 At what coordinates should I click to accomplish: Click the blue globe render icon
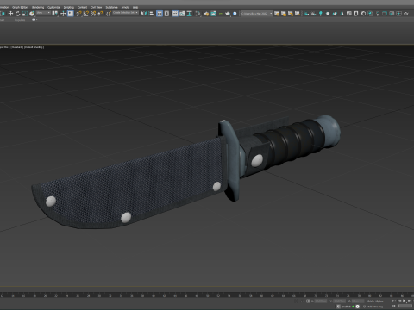pyautogui.click(x=235, y=14)
